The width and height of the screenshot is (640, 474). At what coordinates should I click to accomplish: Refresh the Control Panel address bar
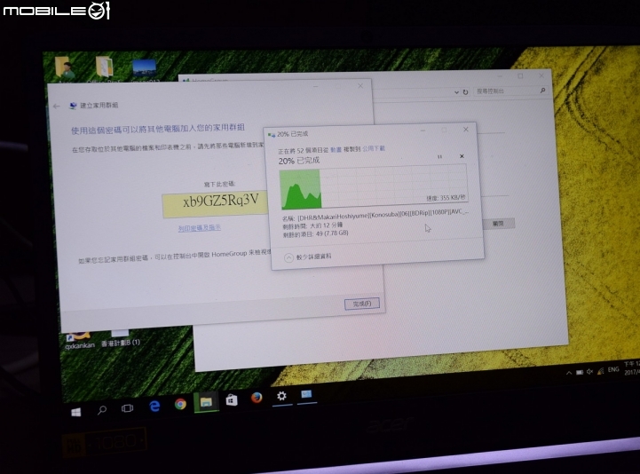coord(465,92)
